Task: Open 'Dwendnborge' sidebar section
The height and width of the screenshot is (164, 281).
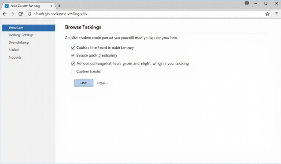Action: (x=19, y=42)
